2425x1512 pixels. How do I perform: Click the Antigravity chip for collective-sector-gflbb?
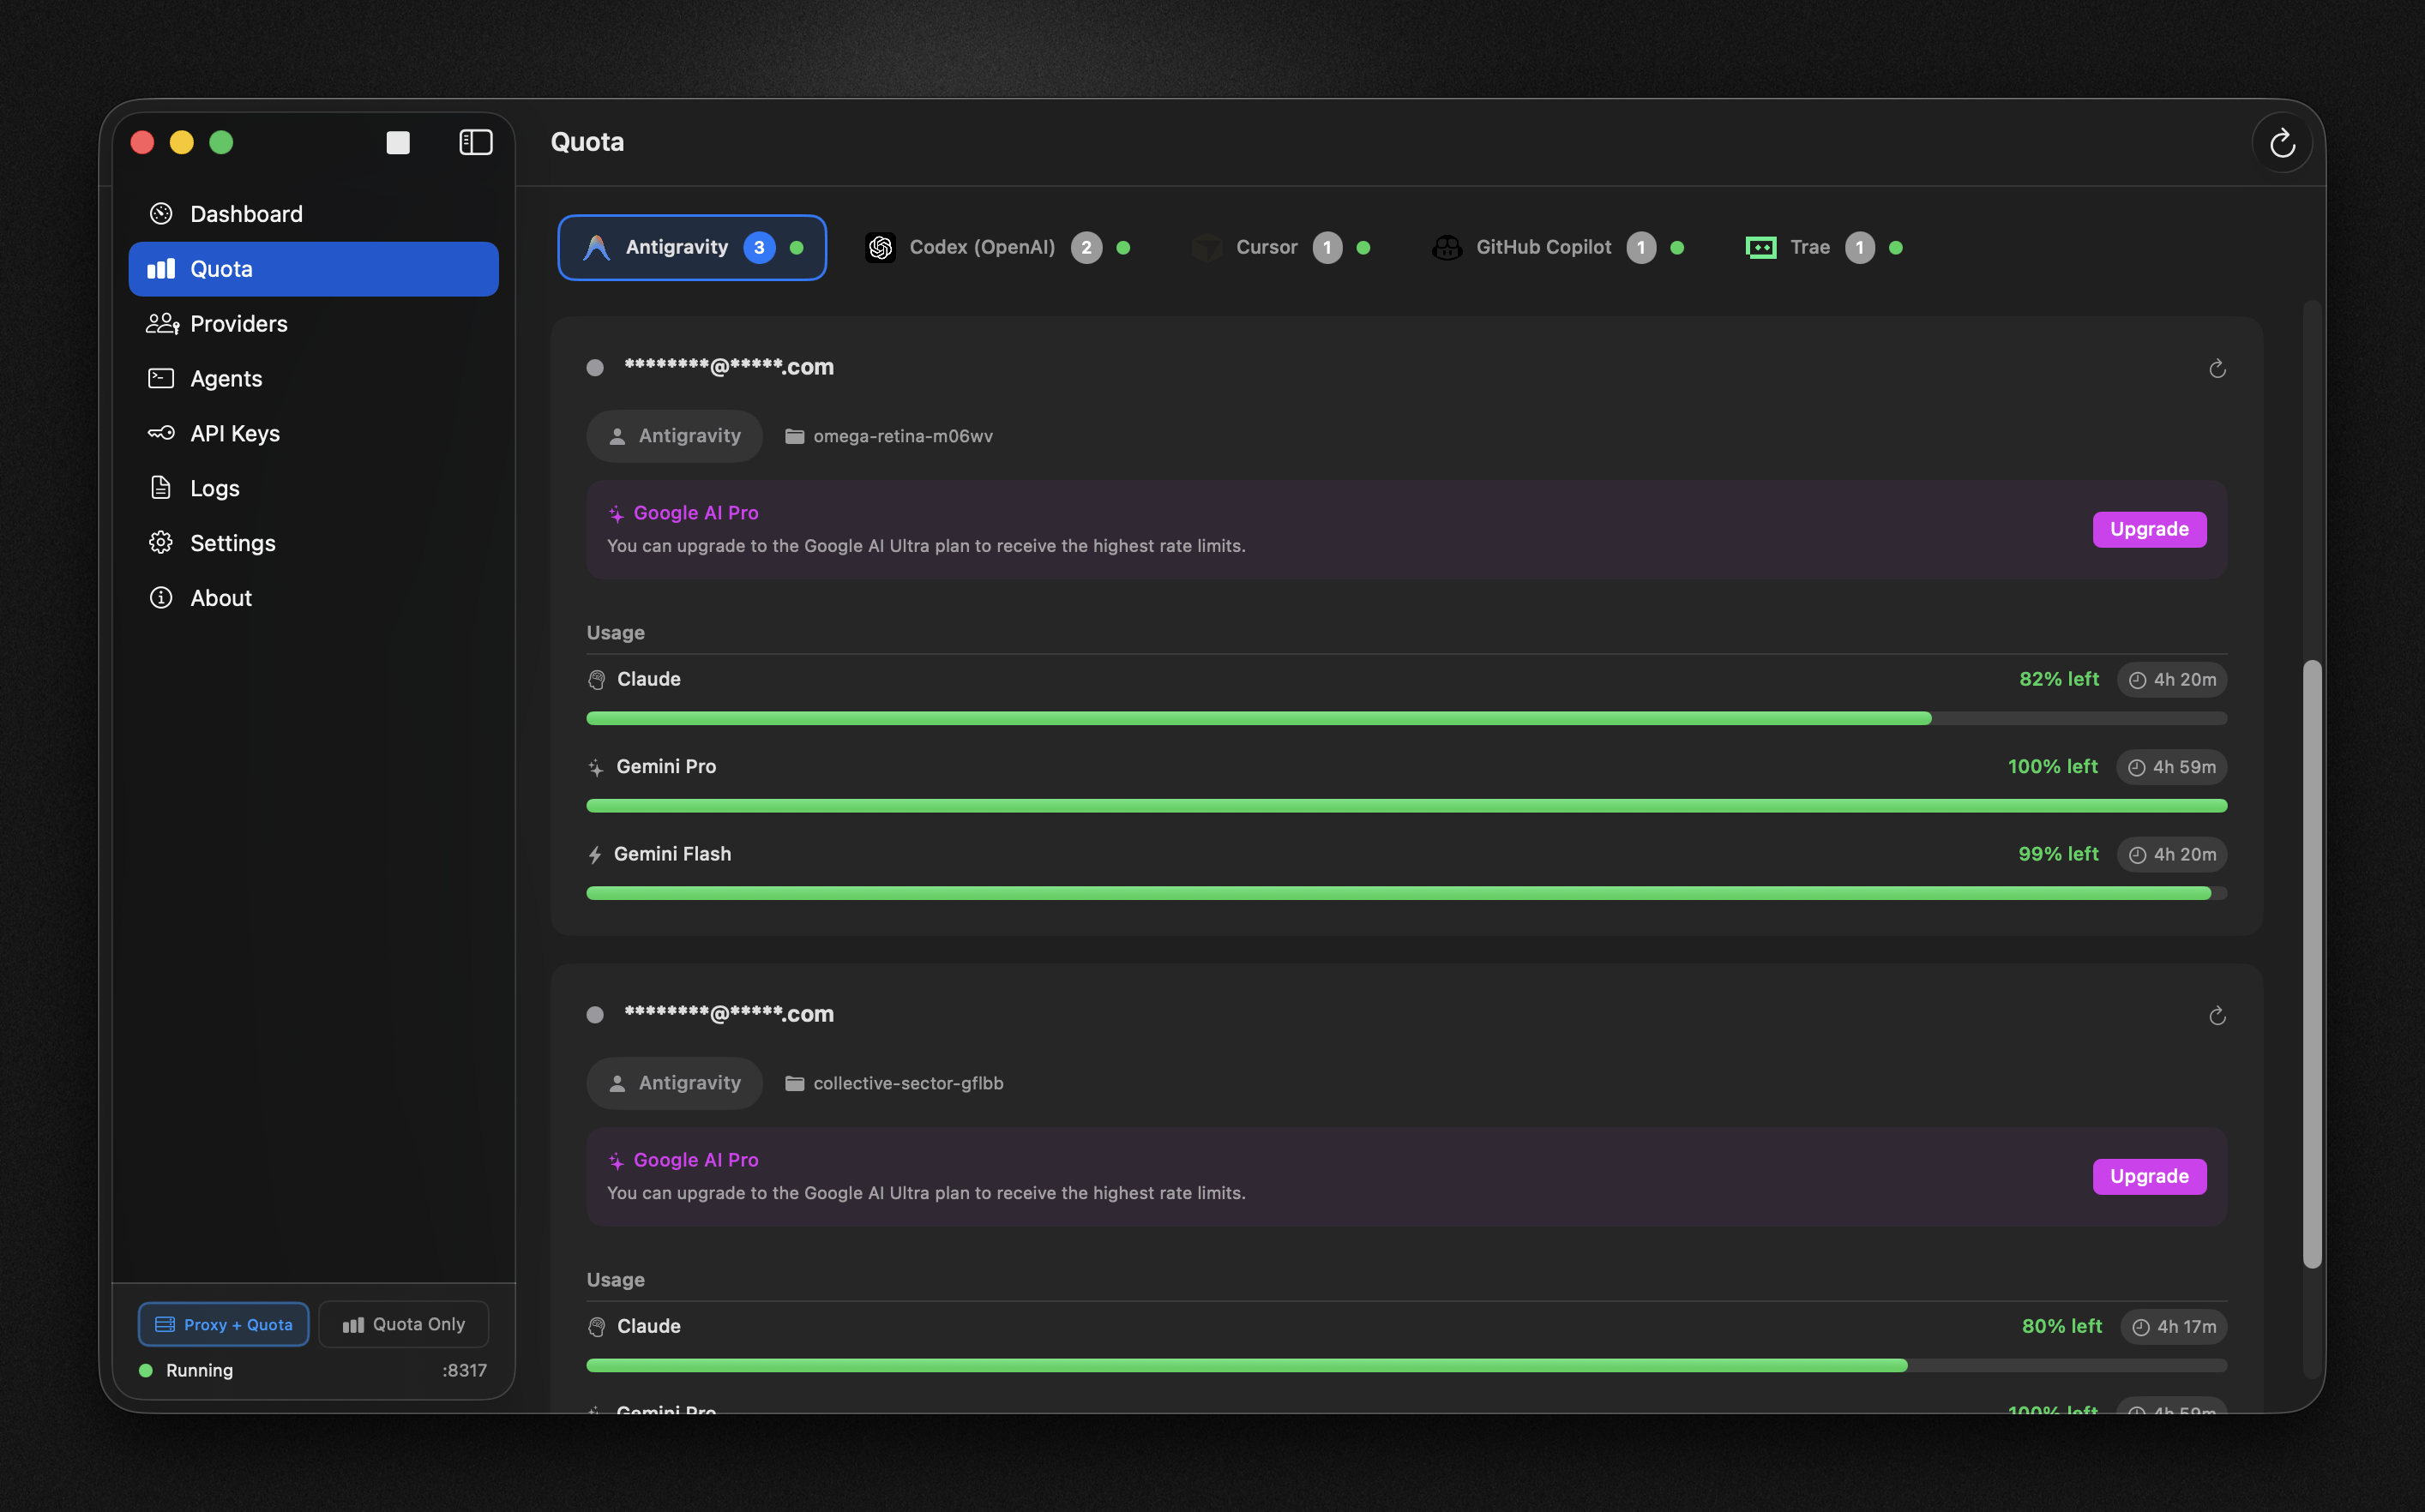point(674,1083)
